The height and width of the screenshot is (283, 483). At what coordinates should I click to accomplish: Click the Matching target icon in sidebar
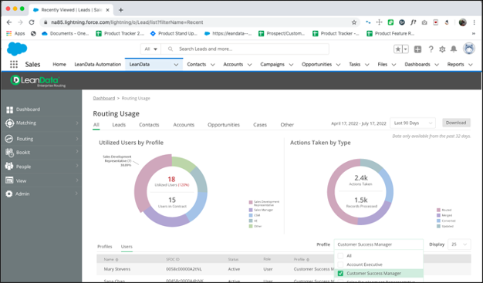pyautogui.click(x=9, y=123)
